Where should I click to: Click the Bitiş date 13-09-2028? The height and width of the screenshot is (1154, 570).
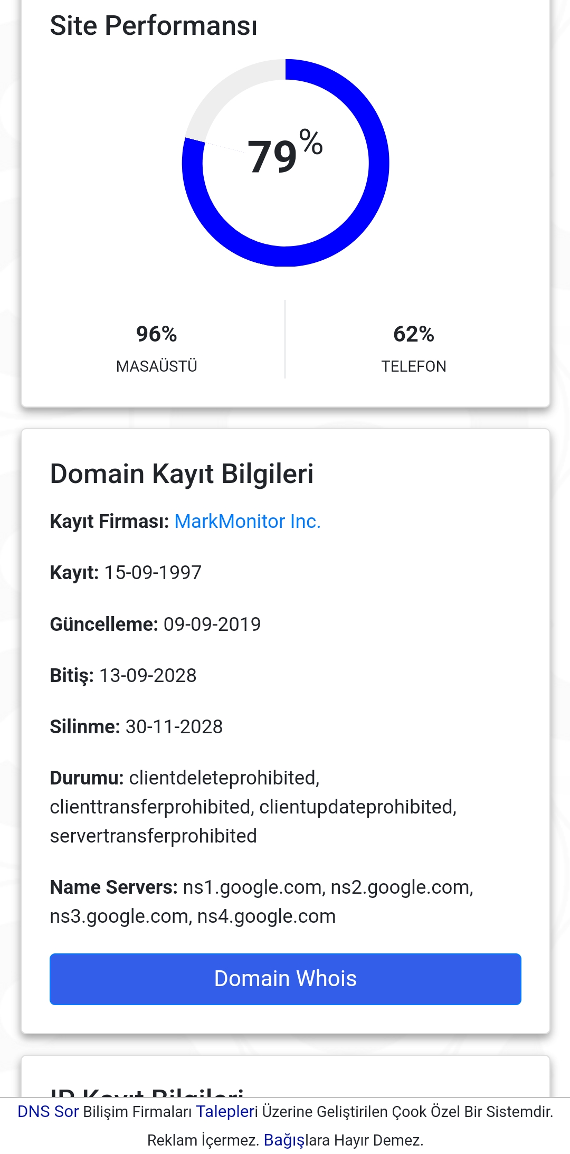148,675
